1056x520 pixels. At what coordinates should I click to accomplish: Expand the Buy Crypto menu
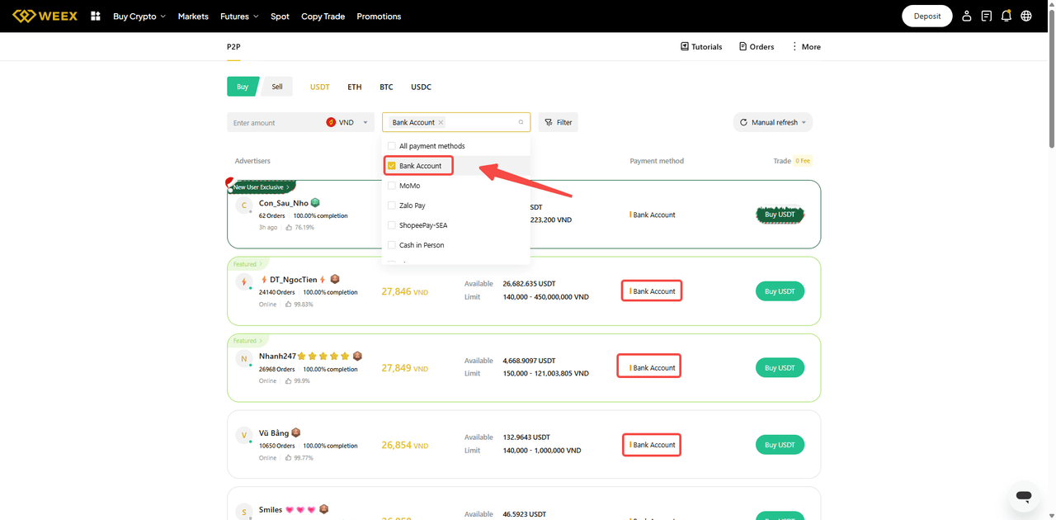(139, 17)
